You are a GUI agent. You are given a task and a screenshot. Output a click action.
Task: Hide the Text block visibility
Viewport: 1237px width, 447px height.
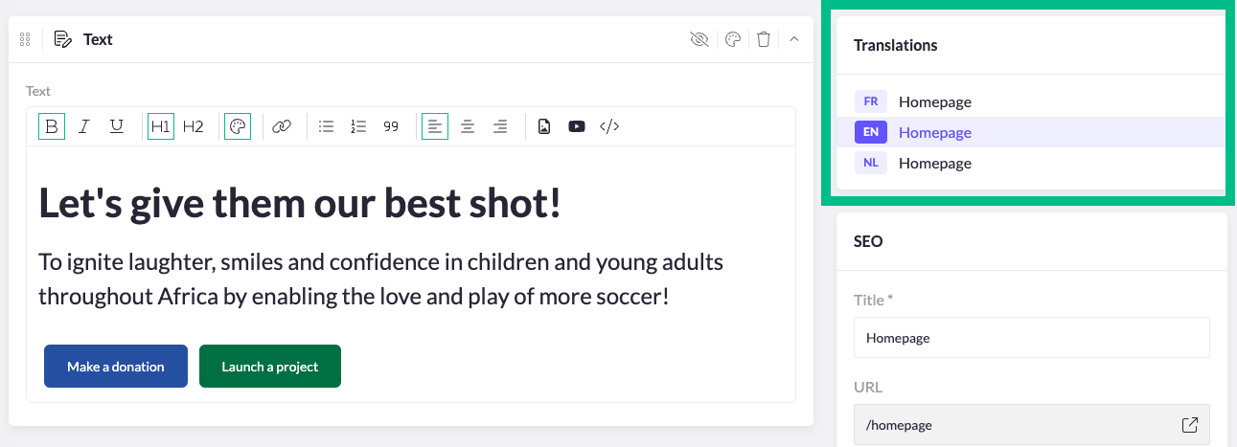pyautogui.click(x=699, y=39)
